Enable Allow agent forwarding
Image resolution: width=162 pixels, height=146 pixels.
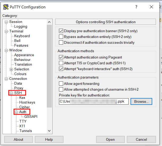61,84
